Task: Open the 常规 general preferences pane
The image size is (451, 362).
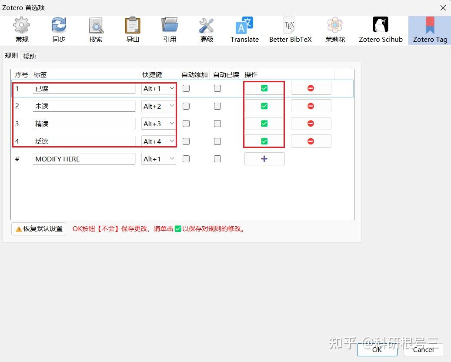Action: [22, 30]
